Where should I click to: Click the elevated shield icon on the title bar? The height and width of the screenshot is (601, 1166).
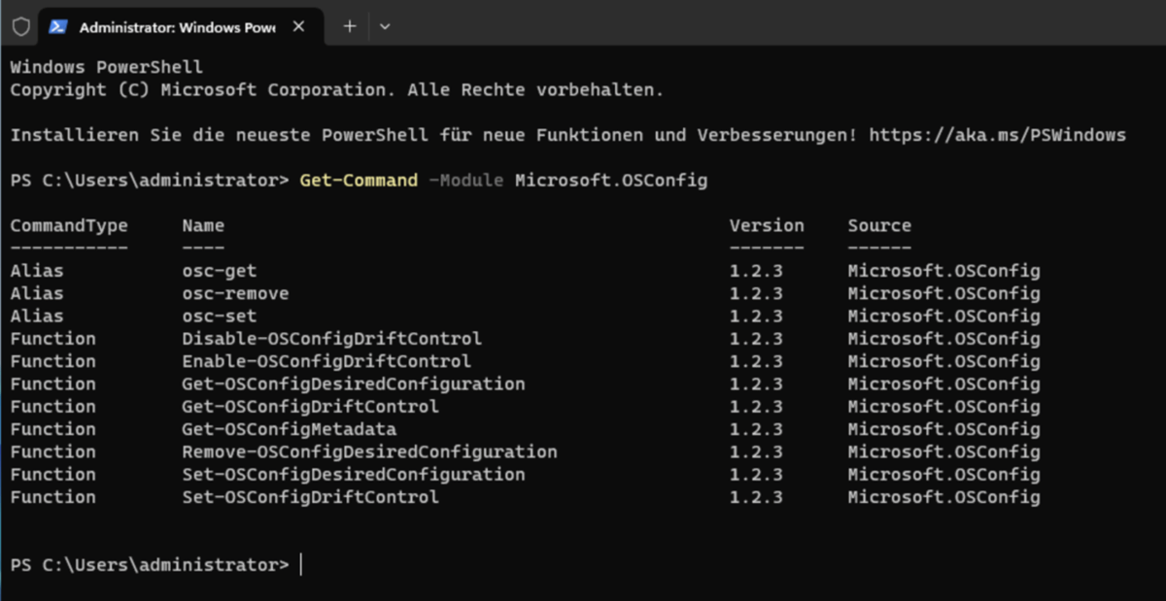tap(19, 26)
